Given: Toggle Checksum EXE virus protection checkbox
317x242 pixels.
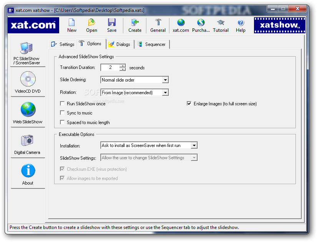Looking at the screenshot, I should (x=62, y=169).
